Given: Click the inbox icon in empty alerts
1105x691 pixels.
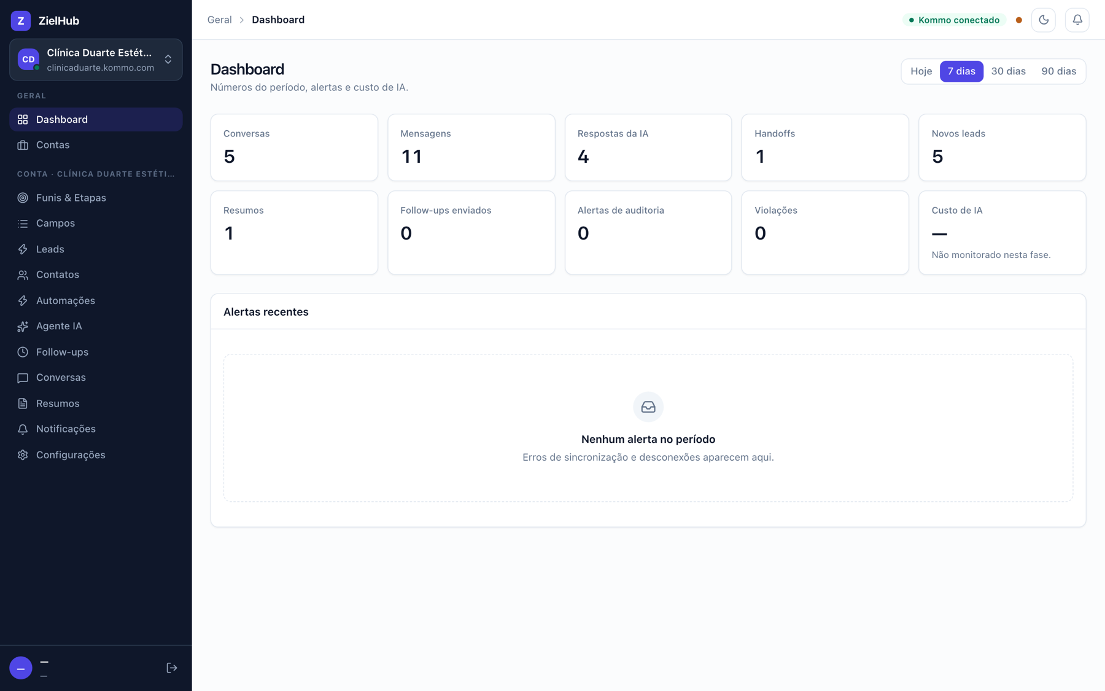Looking at the screenshot, I should tap(648, 407).
